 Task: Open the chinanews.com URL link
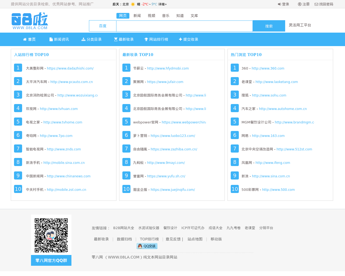pyautogui.click(x=69, y=176)
